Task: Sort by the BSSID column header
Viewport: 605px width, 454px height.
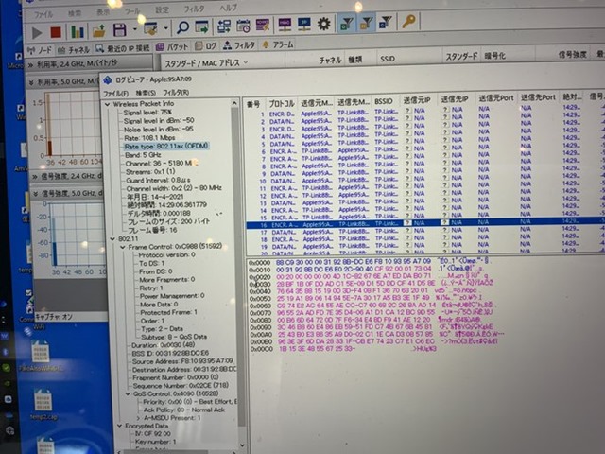Action: click(x=384, y=101)
